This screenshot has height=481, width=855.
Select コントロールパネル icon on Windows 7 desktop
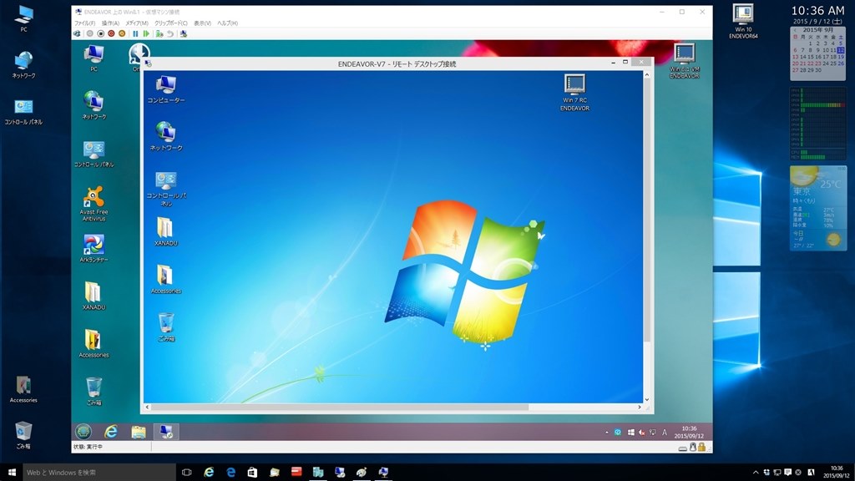point(166,189)
